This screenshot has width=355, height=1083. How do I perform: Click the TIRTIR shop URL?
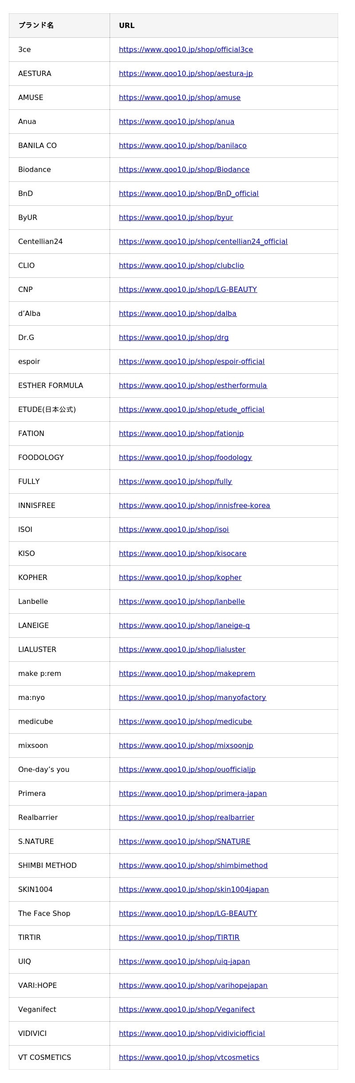(x=179, y=938)
